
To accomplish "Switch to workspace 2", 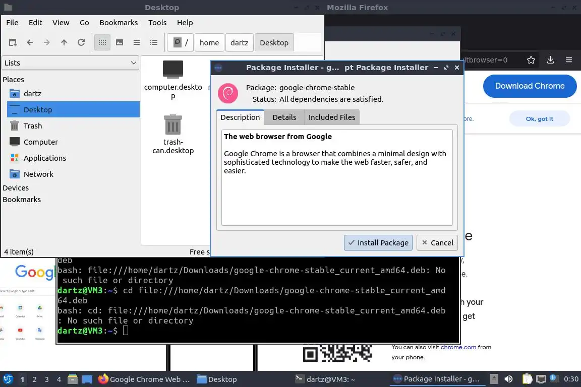I will click(x=34, y=379).
